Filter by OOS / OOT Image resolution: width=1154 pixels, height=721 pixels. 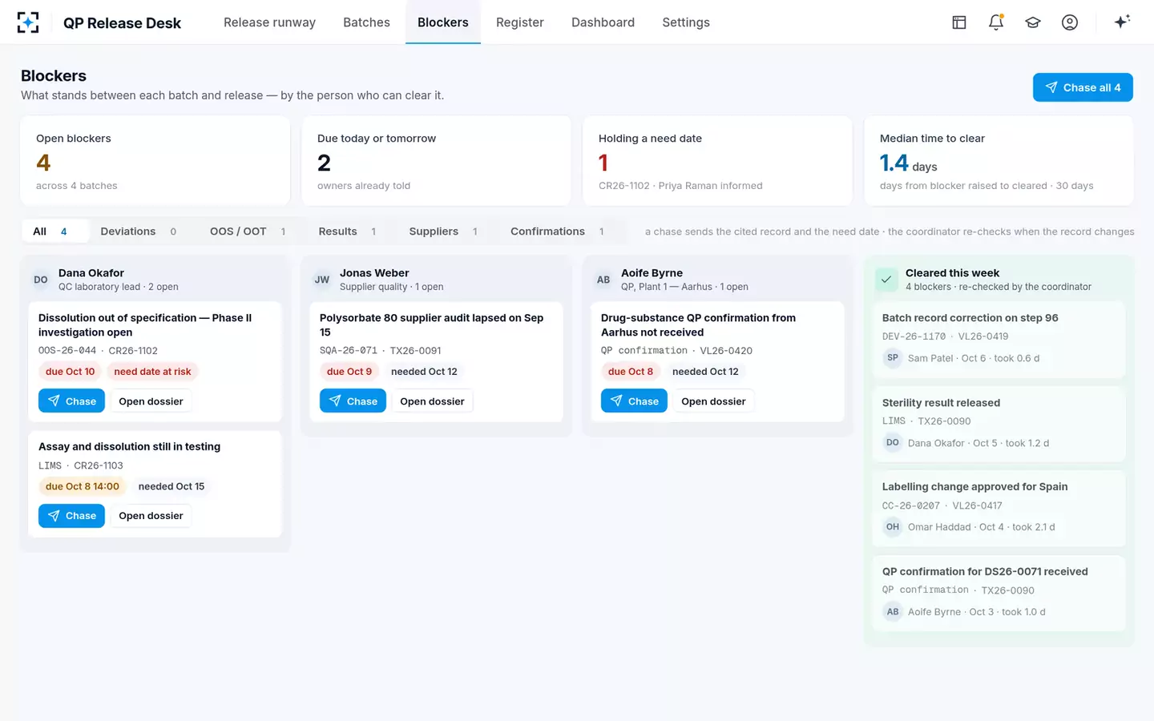(x=248, y=232)
